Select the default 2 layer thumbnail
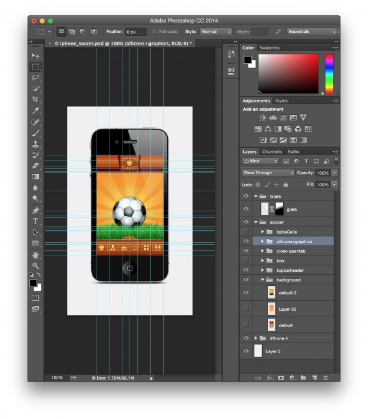The image size is (368, 419). pos(271,292)
